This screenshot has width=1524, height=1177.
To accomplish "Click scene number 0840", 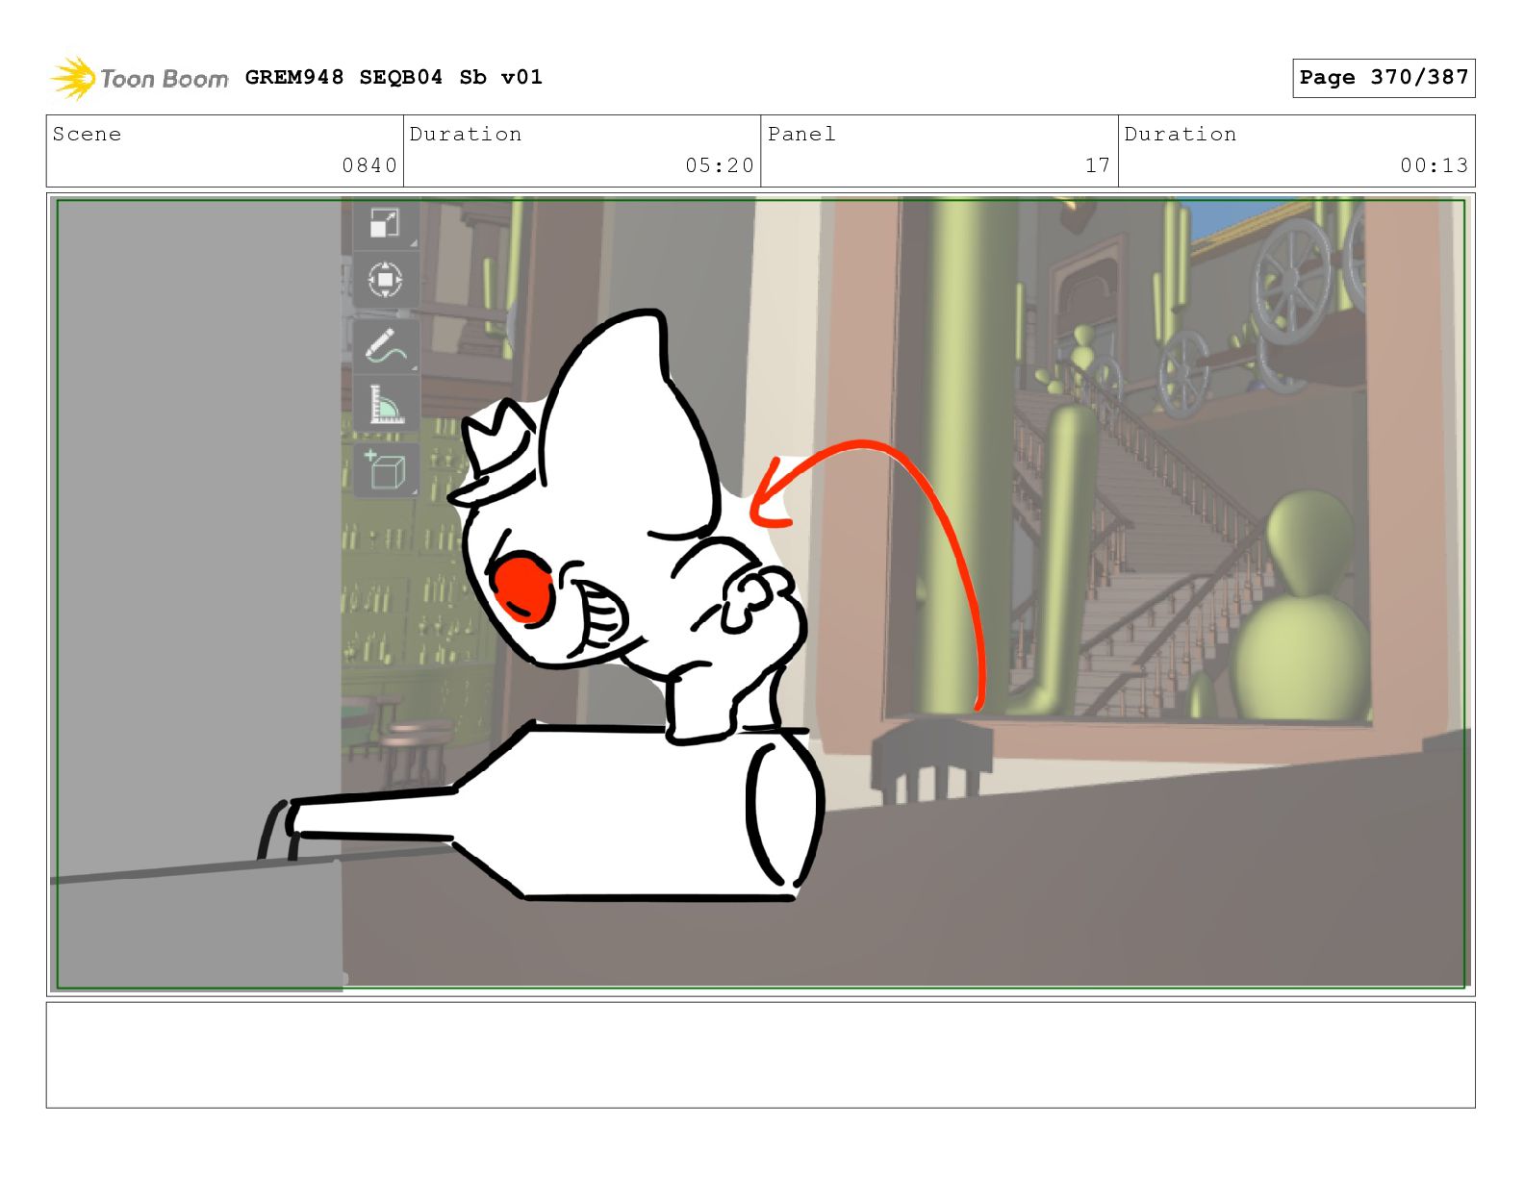I will click(x=369, y=165).
